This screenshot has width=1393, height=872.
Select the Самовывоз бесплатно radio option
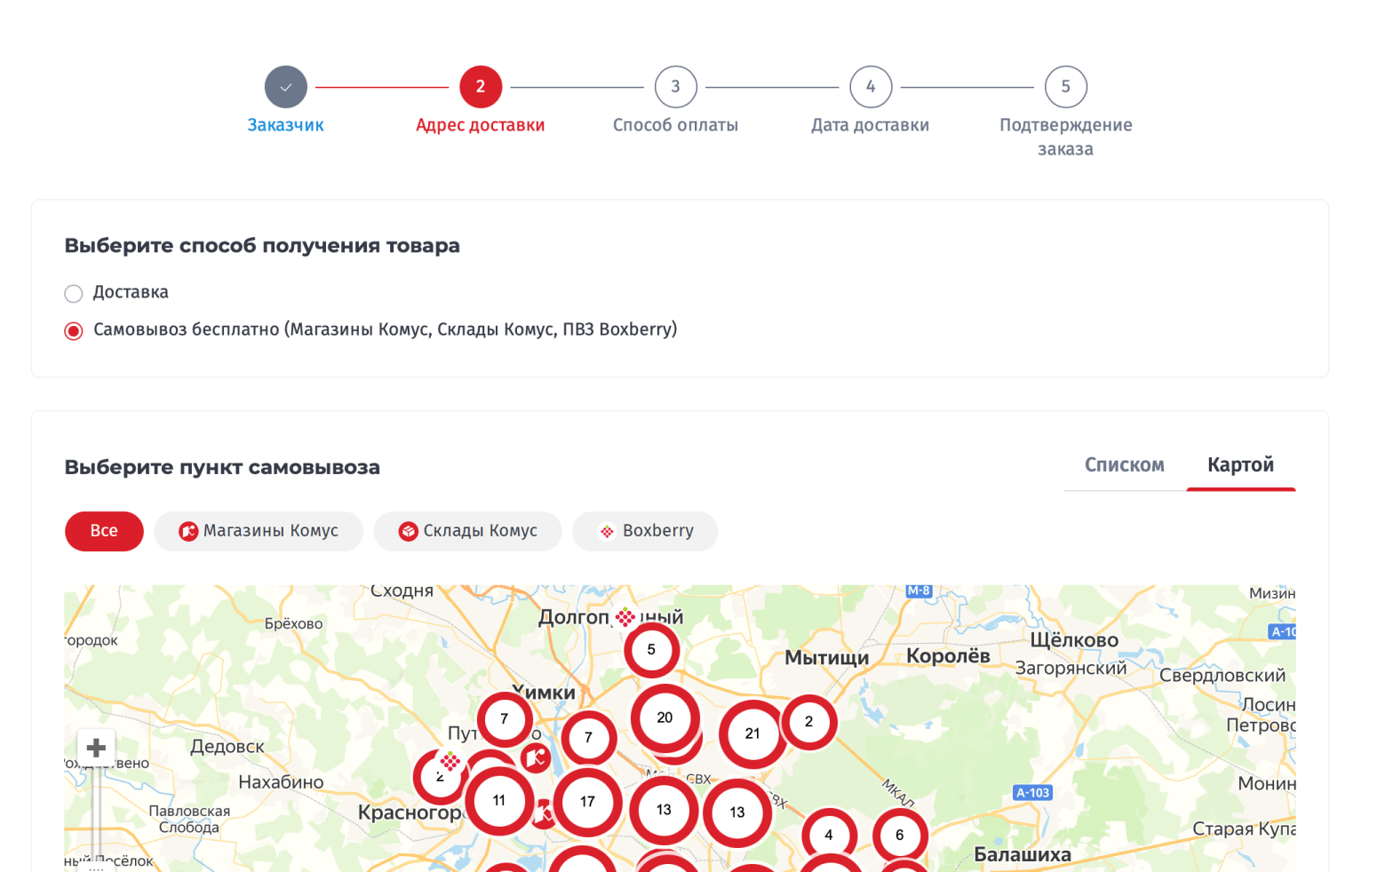click(x=74, y=330)
